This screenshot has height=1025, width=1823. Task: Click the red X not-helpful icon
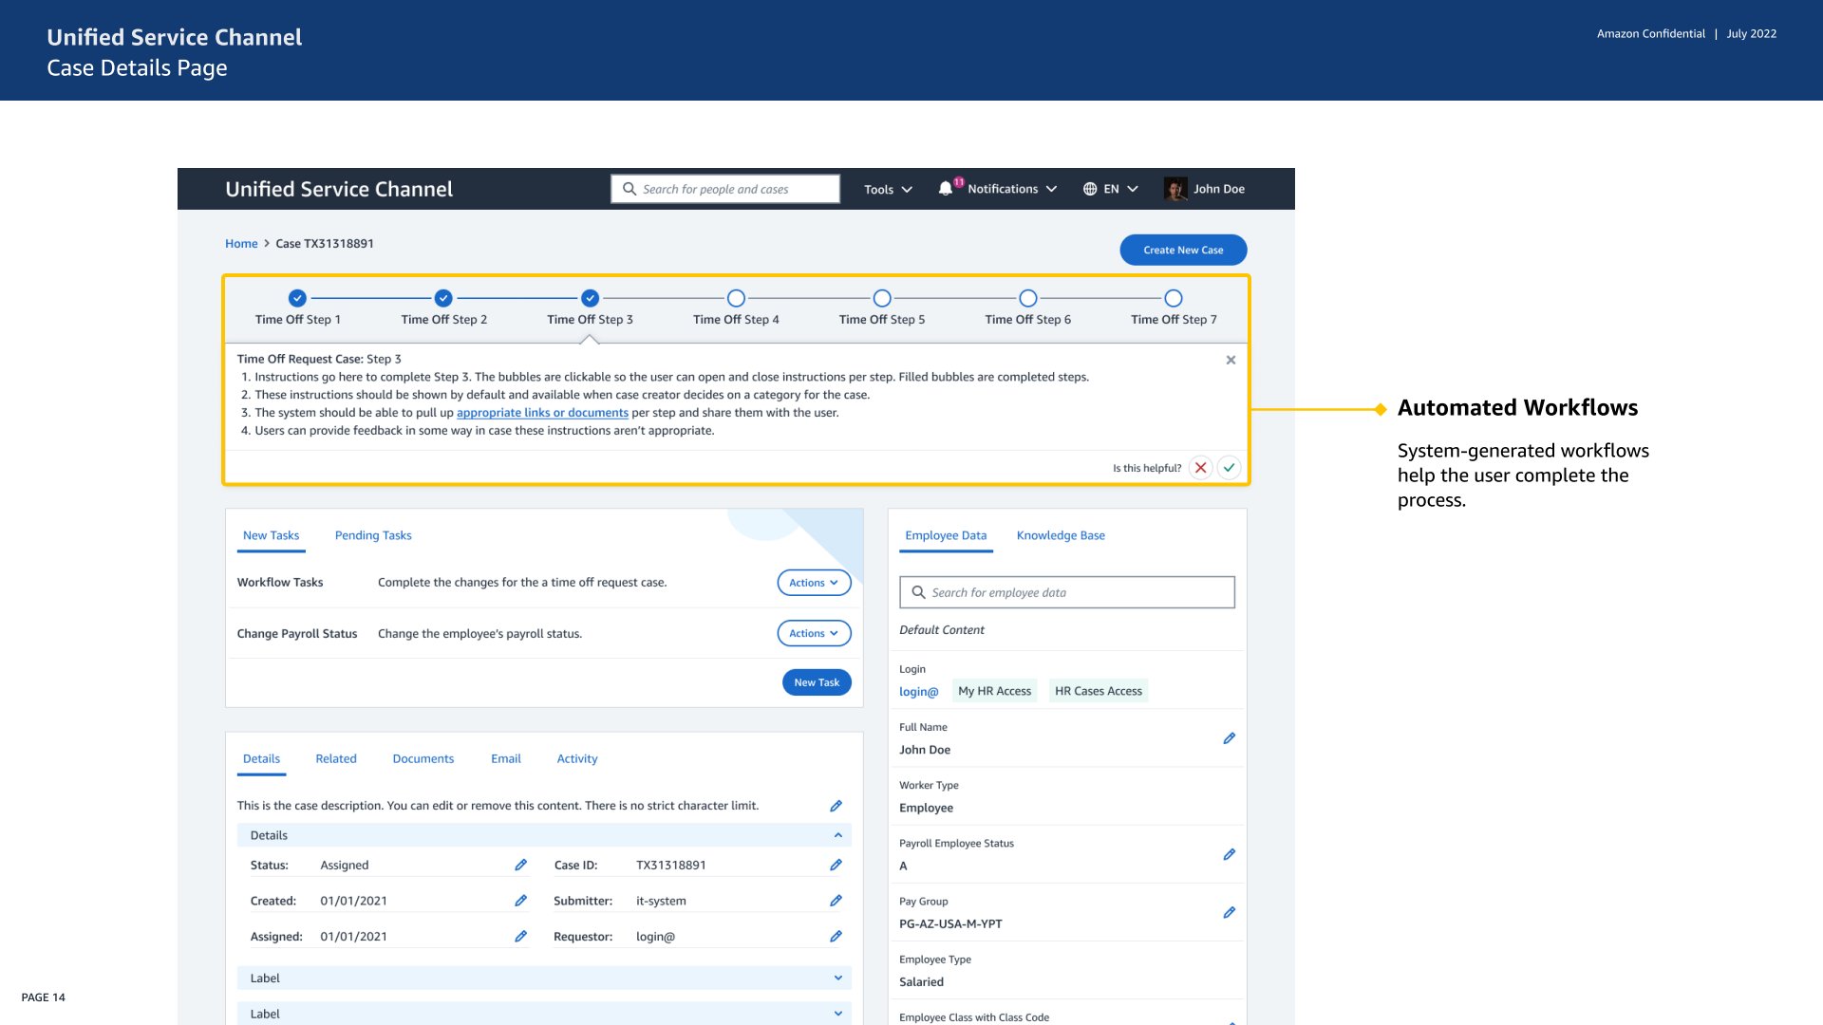point(1201,468)
